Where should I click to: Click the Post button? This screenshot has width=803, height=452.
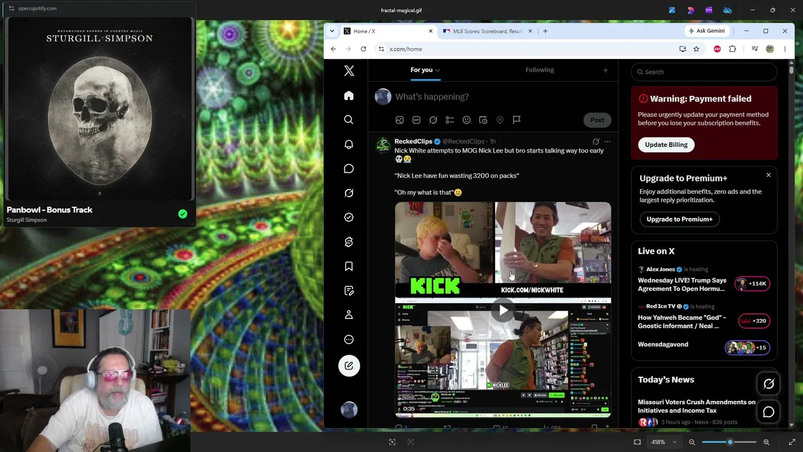click(597, 120)
